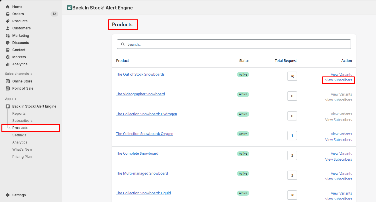Click Active badge for Out of Stock Snowboards
376x202 pixels.
(x=243, y=74)
